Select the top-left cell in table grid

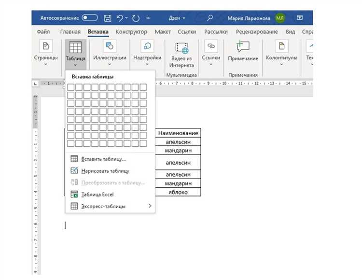coord(71,87)
